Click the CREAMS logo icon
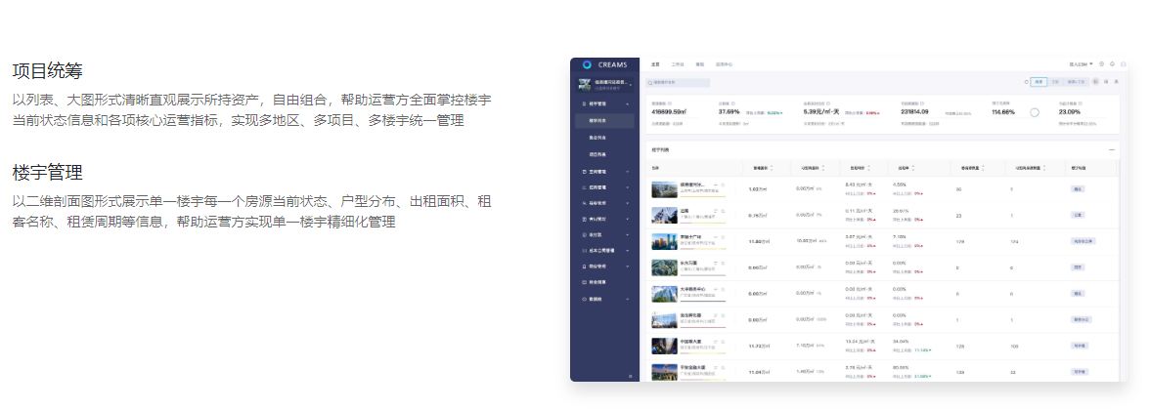Screen dimensions: 1150x410 point(587,64)
